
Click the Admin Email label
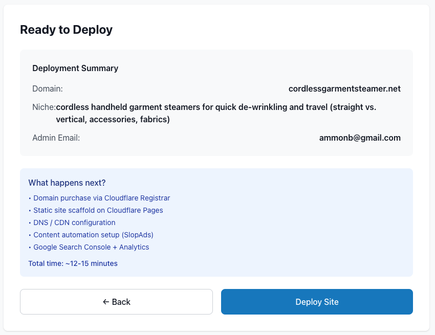pos(56,138)
